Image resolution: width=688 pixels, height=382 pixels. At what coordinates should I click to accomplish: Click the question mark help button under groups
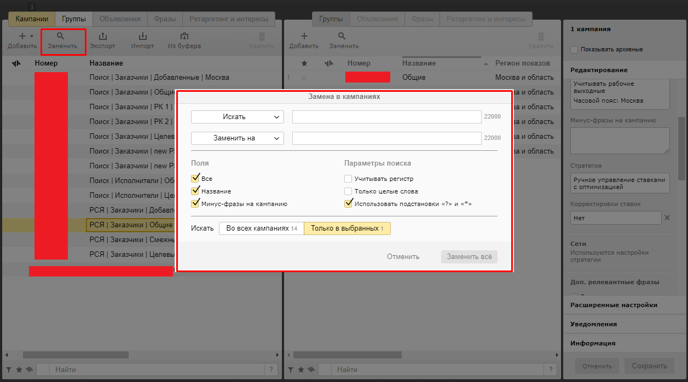click(x=552, y=370)
